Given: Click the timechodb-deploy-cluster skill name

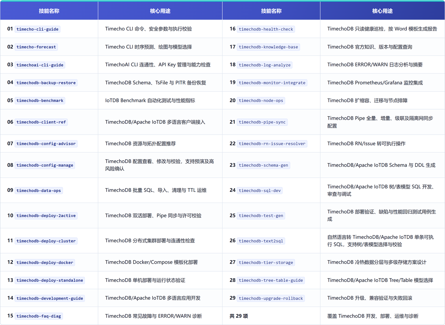Looking at the screenshot, I should 46,241.
